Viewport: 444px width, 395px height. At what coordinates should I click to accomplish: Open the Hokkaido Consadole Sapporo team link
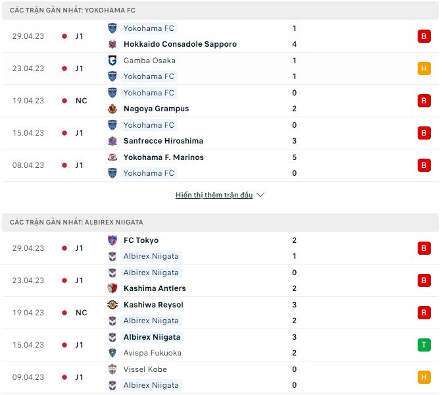click(x=180, y=44)
